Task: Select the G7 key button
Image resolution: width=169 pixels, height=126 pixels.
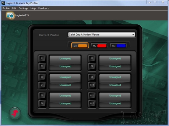Action: coord(92,59)
